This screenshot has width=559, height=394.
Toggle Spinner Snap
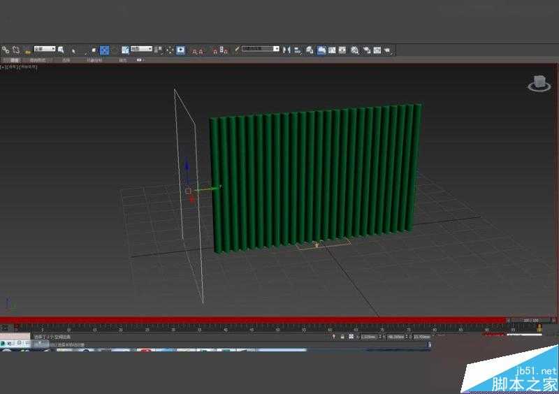[224, 50]
